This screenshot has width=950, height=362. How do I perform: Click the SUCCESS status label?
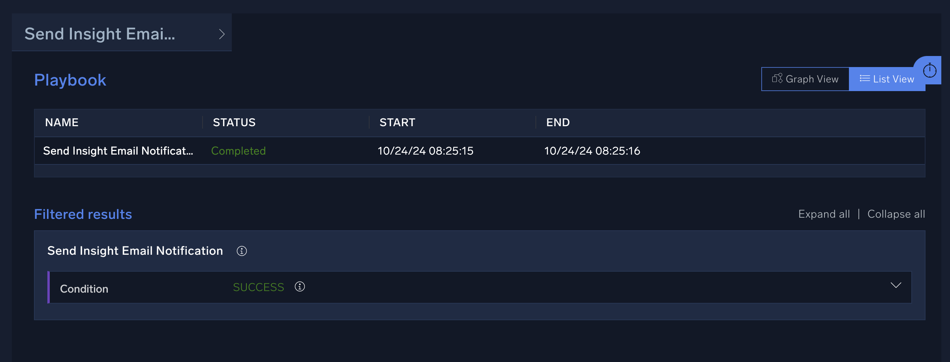258,287
